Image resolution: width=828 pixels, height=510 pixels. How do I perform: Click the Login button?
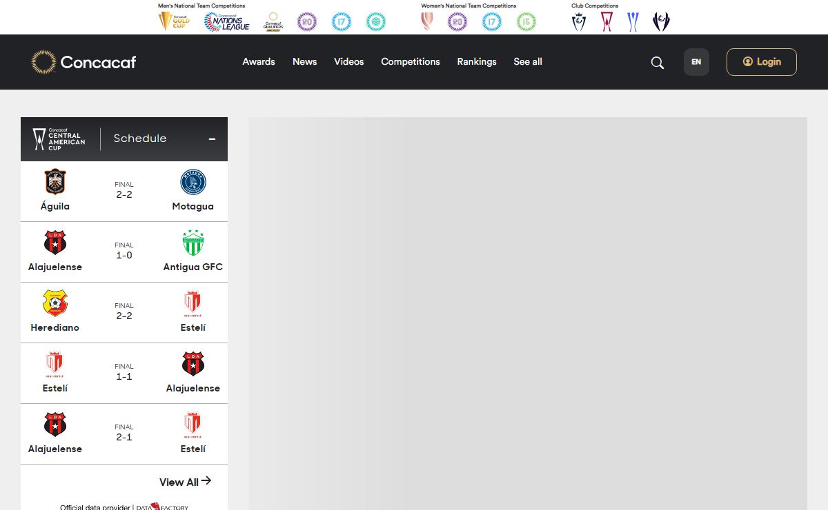(761, 62)
